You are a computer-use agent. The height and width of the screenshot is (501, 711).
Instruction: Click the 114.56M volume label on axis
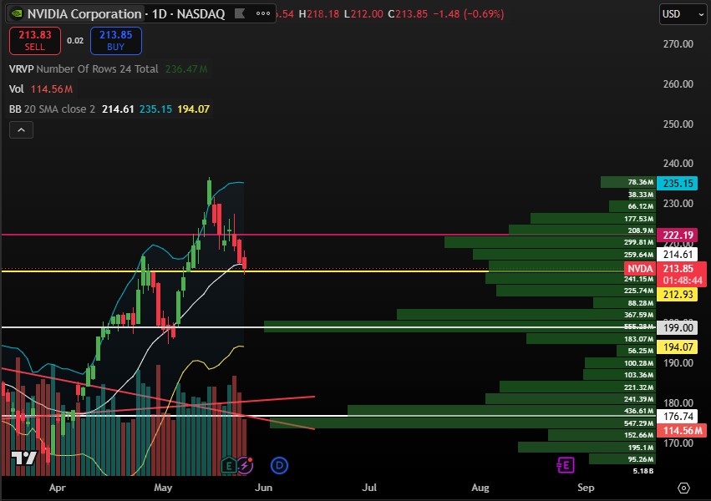pos(682,431)
